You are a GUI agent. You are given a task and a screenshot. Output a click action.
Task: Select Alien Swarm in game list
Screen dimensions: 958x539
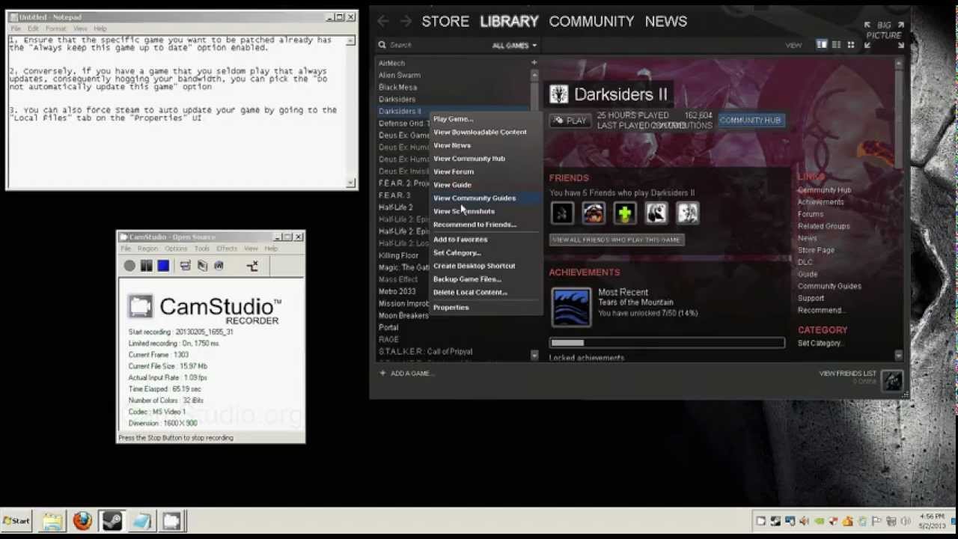coord(400,76)
